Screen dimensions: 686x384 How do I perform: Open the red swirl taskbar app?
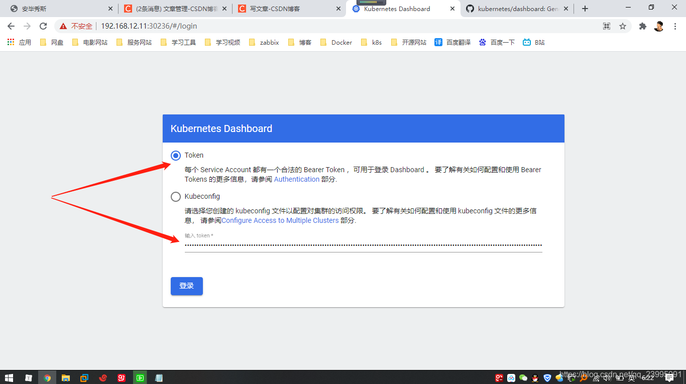point(103,377)
